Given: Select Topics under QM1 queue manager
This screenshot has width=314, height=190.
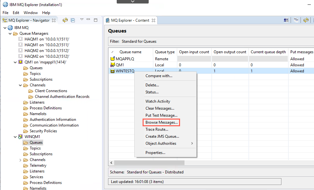Looking at the screenshot, I should [x=35, y=74].
